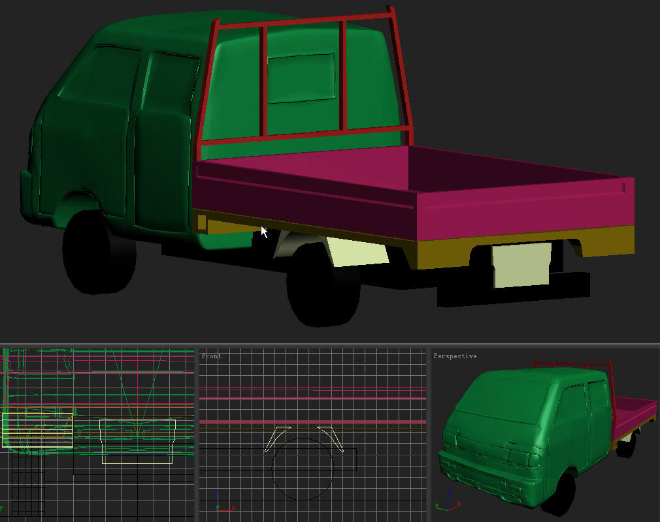Select the rear cab window in main viewport
This screenshot has width=660, height=522.
tap(301, 78)
